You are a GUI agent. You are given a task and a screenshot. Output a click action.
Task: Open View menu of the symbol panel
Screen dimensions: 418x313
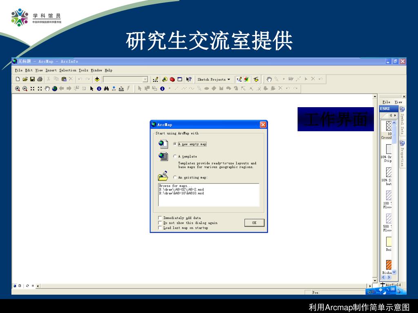[x=398, y=102]
